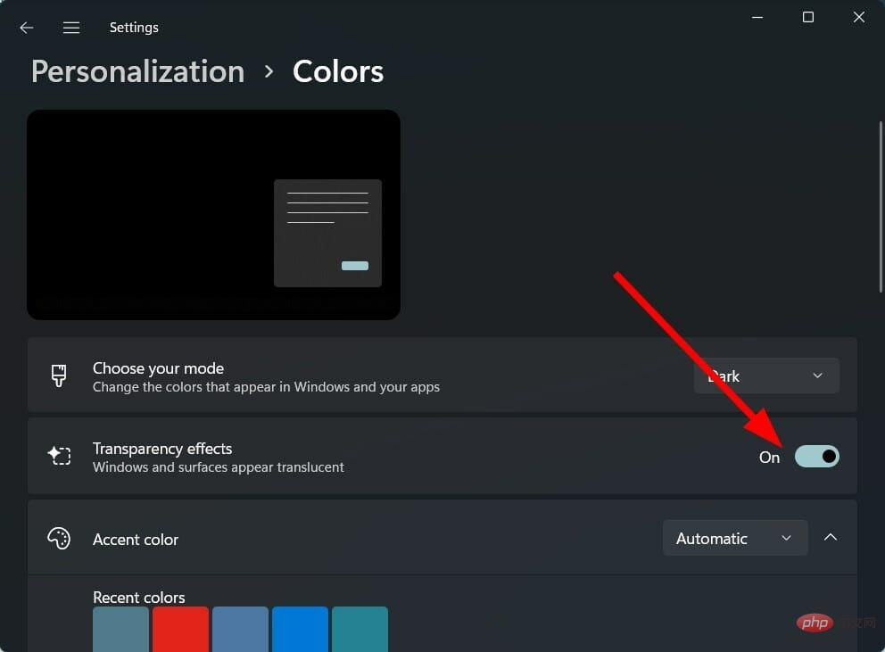Screen dimensions: 885x652
Task: Click the dark theme preview image
Action: pyautogui.click(x=214, y=214)
